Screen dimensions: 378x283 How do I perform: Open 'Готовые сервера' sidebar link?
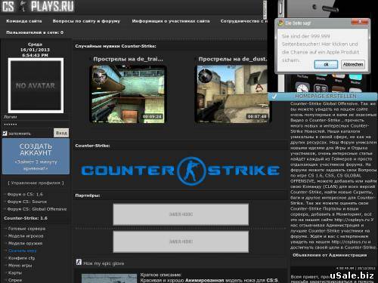coord(26,229)
